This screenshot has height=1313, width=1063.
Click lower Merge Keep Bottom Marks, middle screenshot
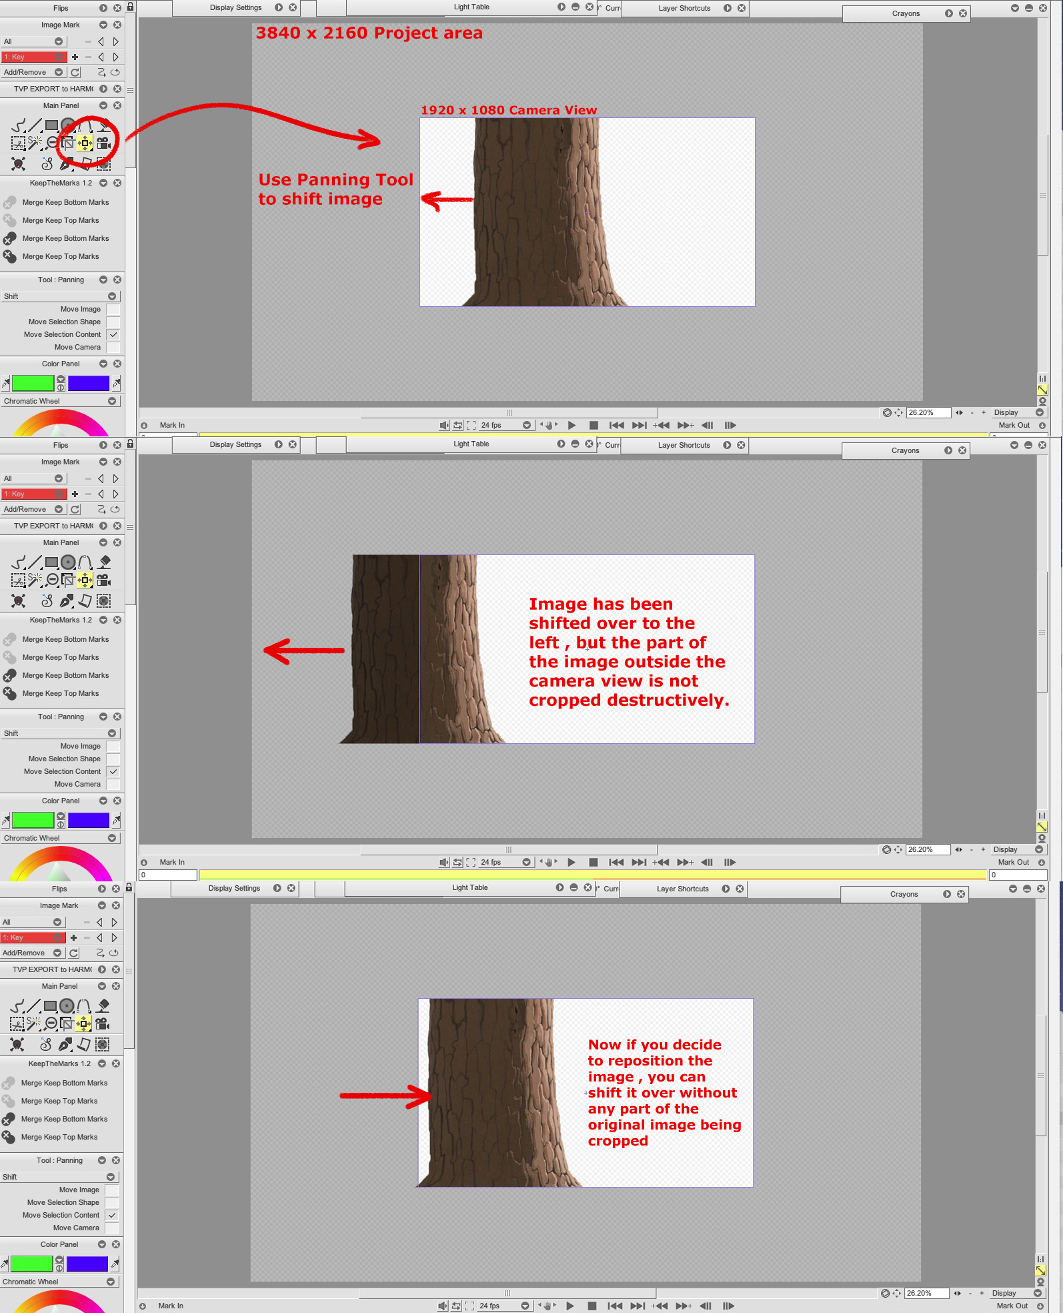[x=65, y=675]
